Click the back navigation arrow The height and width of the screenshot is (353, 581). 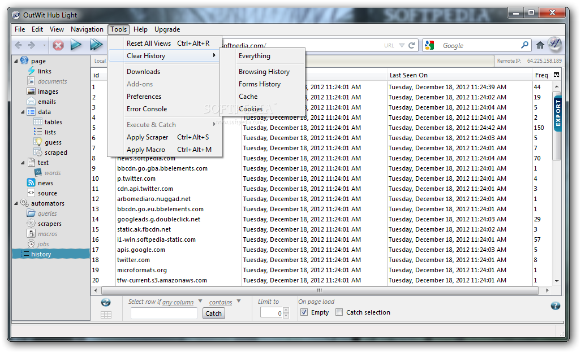coord(18,45)
